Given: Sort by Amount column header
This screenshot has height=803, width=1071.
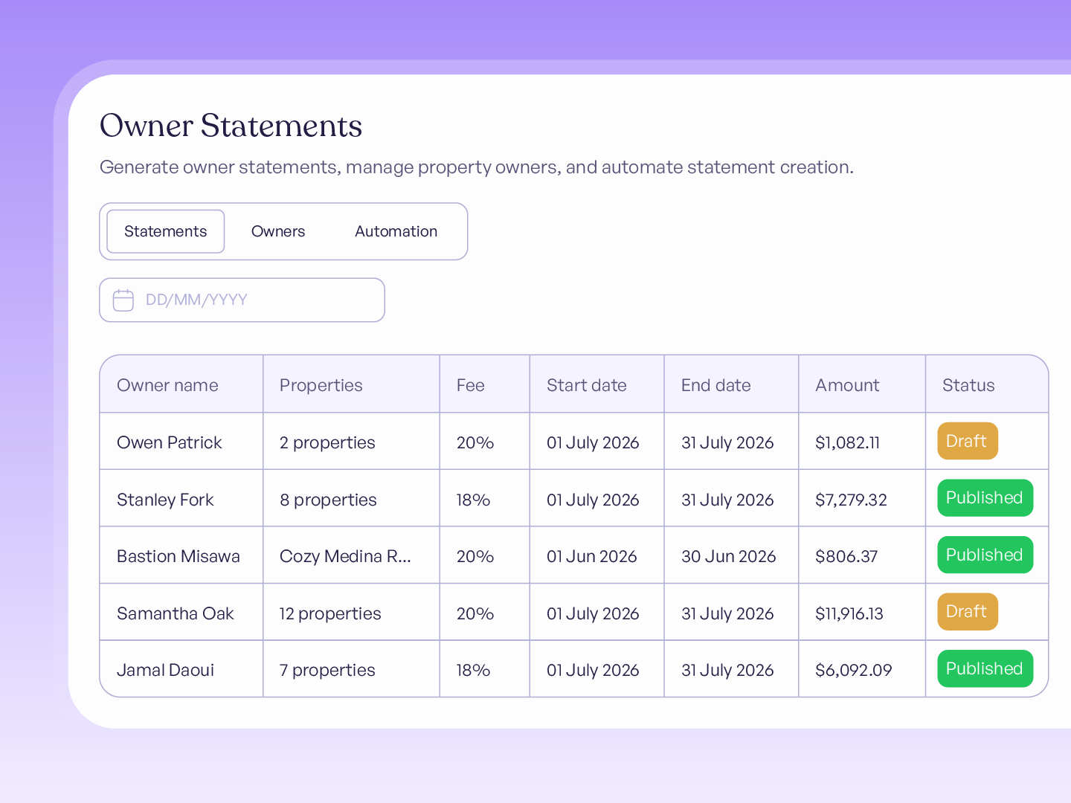Looking at the screenshot, I should click(x=847, y=385).
